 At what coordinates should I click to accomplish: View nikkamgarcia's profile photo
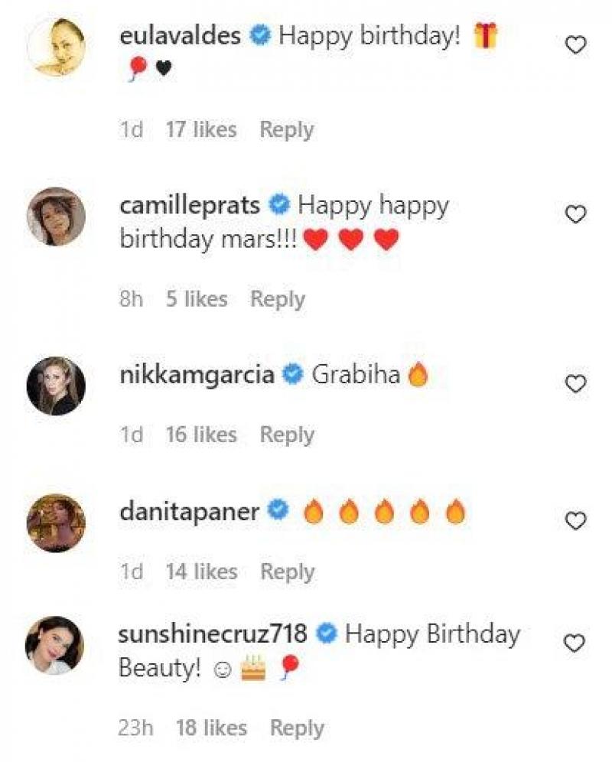click(x=56, y=386)
